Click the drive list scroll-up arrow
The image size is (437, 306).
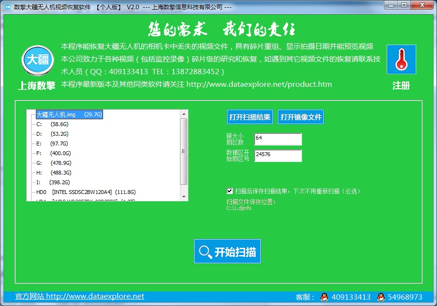[184, 114]
